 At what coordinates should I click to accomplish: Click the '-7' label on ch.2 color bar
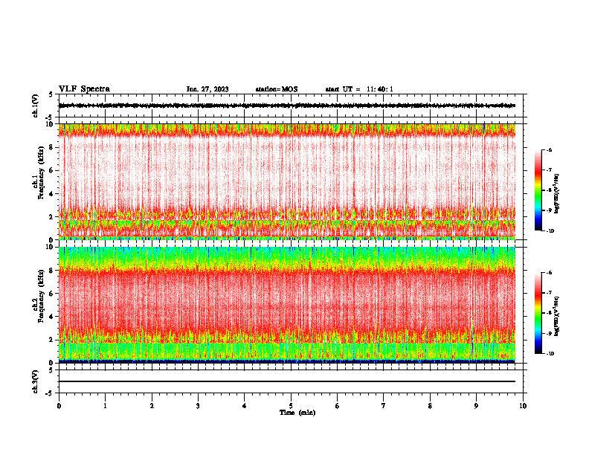coord(549,293)
